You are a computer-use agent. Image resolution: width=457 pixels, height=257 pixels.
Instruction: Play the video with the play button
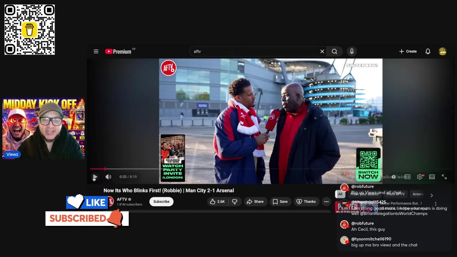[x=95, y=177]
